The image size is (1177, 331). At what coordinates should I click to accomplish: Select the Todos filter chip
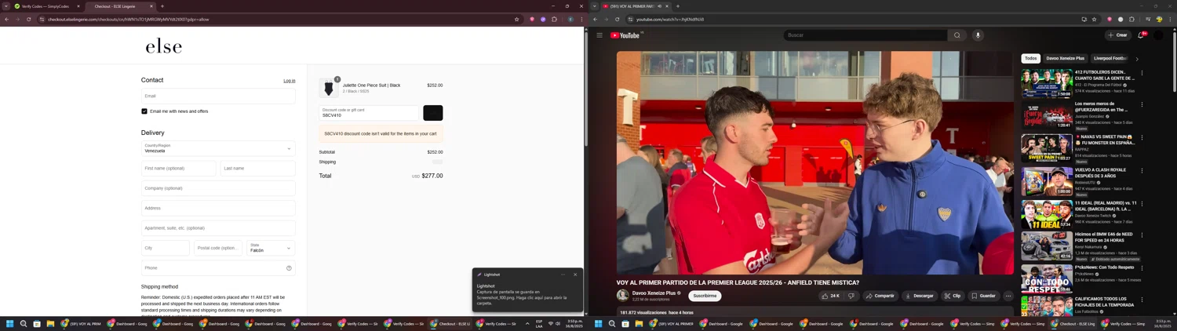tap(1031, 58)
